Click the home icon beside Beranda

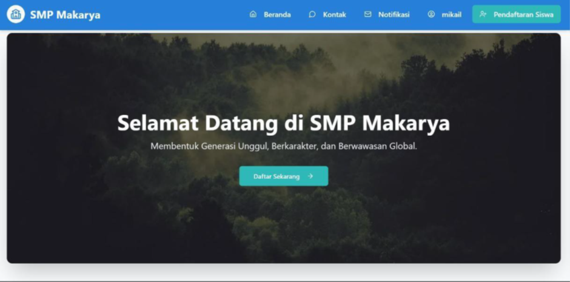[x=253, y=15]
